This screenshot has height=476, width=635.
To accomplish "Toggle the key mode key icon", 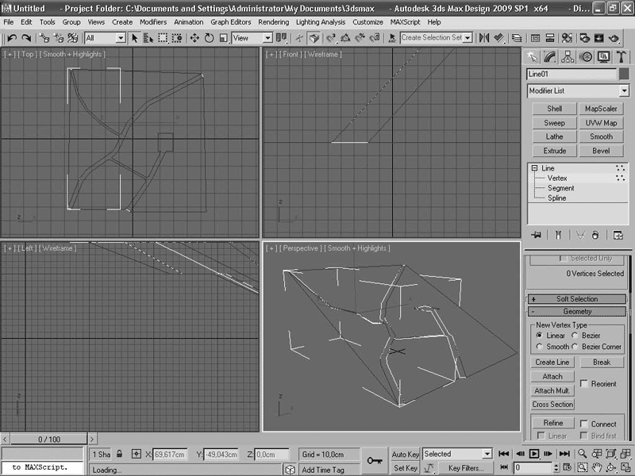I will (x=375, y=460).
